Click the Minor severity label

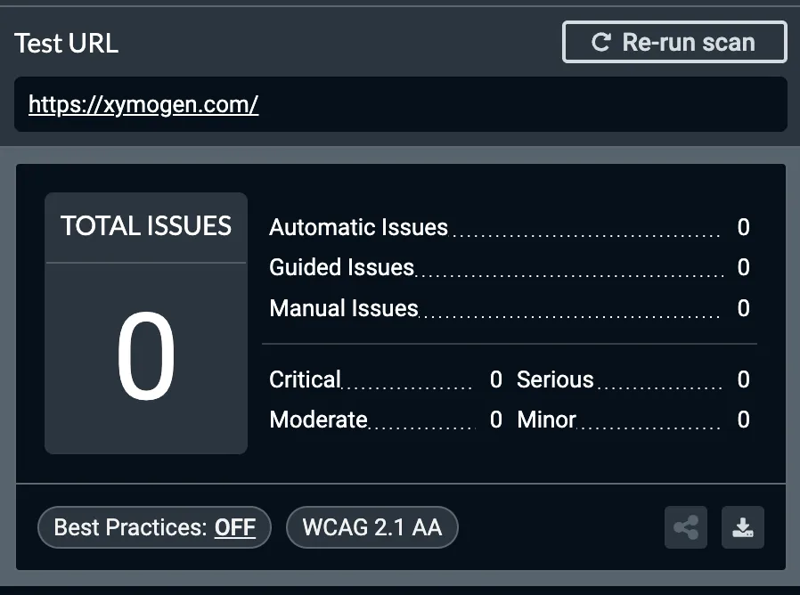[546, 420]
